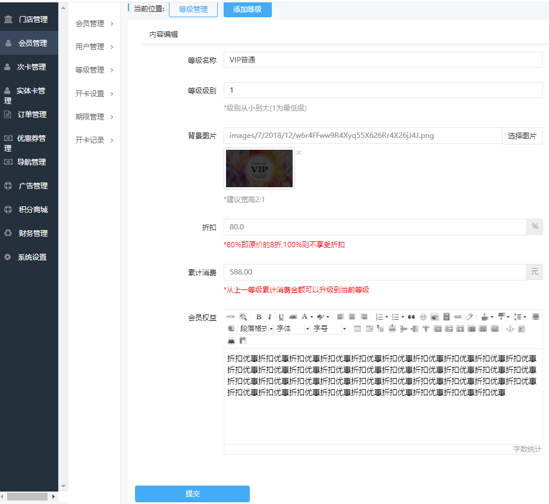This screenshot has width=549, height=504.
Task: Insert hyperlink with chain icon
Action: tap(457, 317)
